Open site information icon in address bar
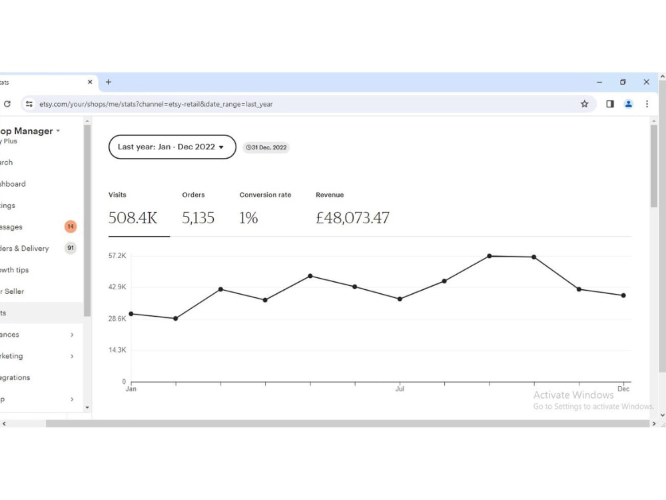 click(29, 104)
